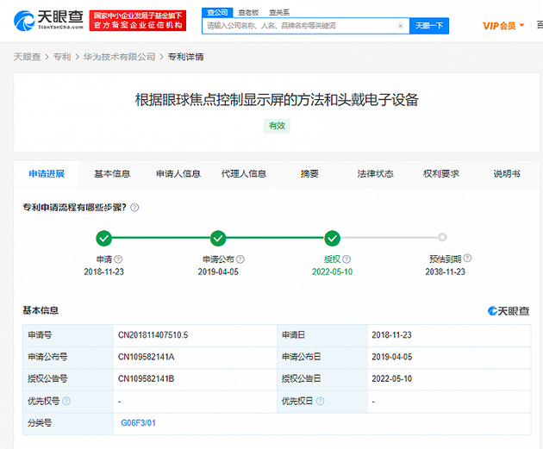Open the TianYanCha logo homepage
The image size is (543, 449).
(x=48, y=20)
